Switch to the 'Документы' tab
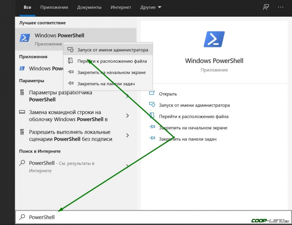The width and height of the screenshot is (292, 225). pyautogui.click(x=89, y=7)
